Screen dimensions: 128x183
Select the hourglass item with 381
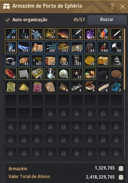point(77,60)
